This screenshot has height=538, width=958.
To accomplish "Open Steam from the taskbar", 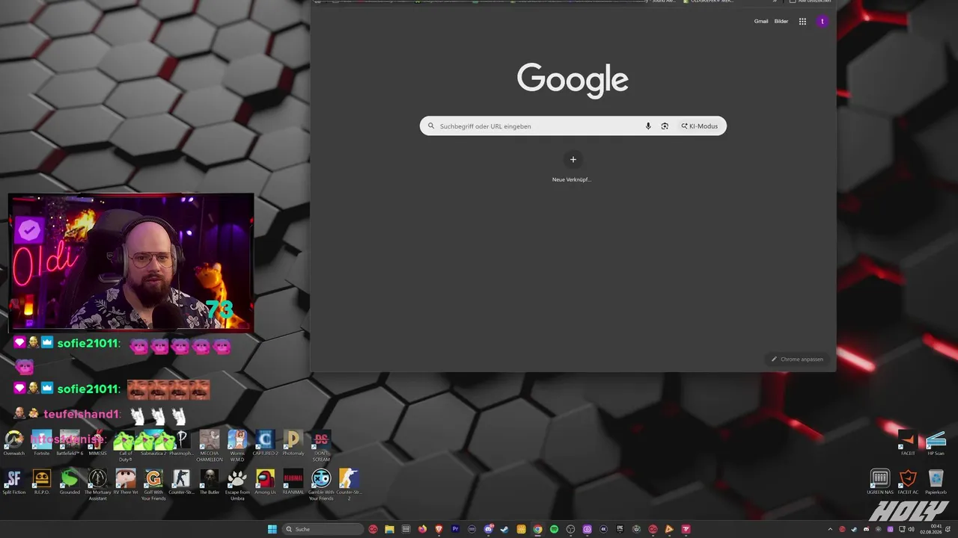I will pyautogui.click(x=504, y=530).
